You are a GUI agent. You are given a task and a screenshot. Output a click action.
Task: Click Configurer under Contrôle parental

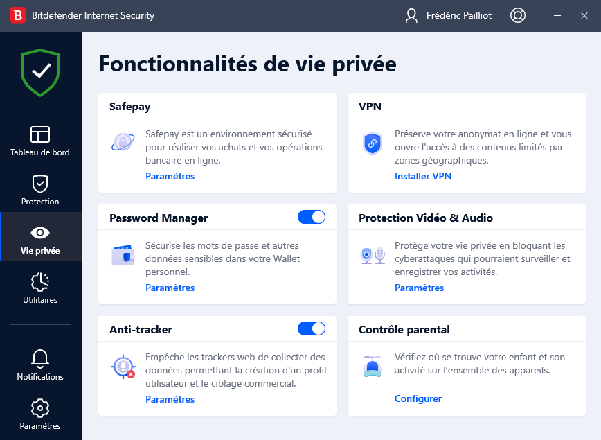pos(418,398)
